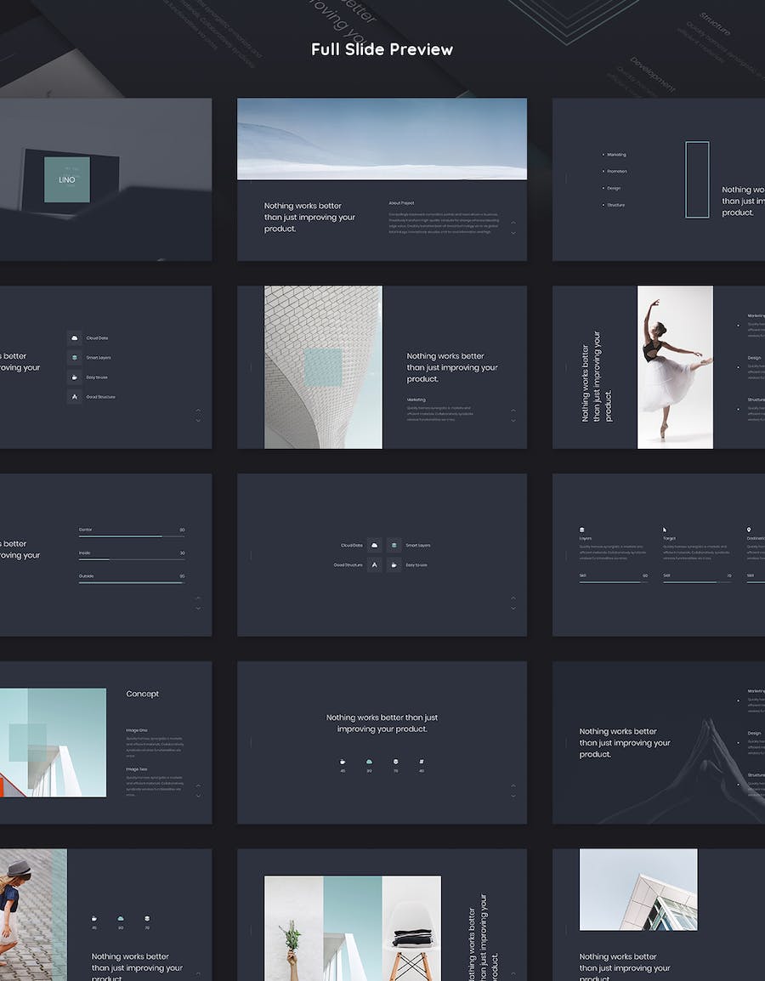Click the cloud icon in the centered four-icon grid
The image size is (765, 981).
tap(374, 545)
